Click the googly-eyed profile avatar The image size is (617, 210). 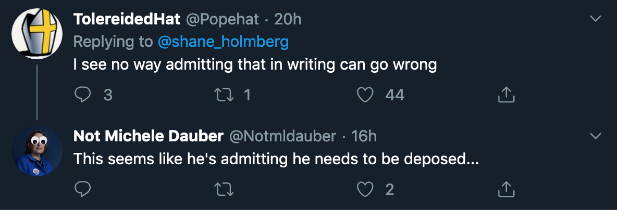37,151
